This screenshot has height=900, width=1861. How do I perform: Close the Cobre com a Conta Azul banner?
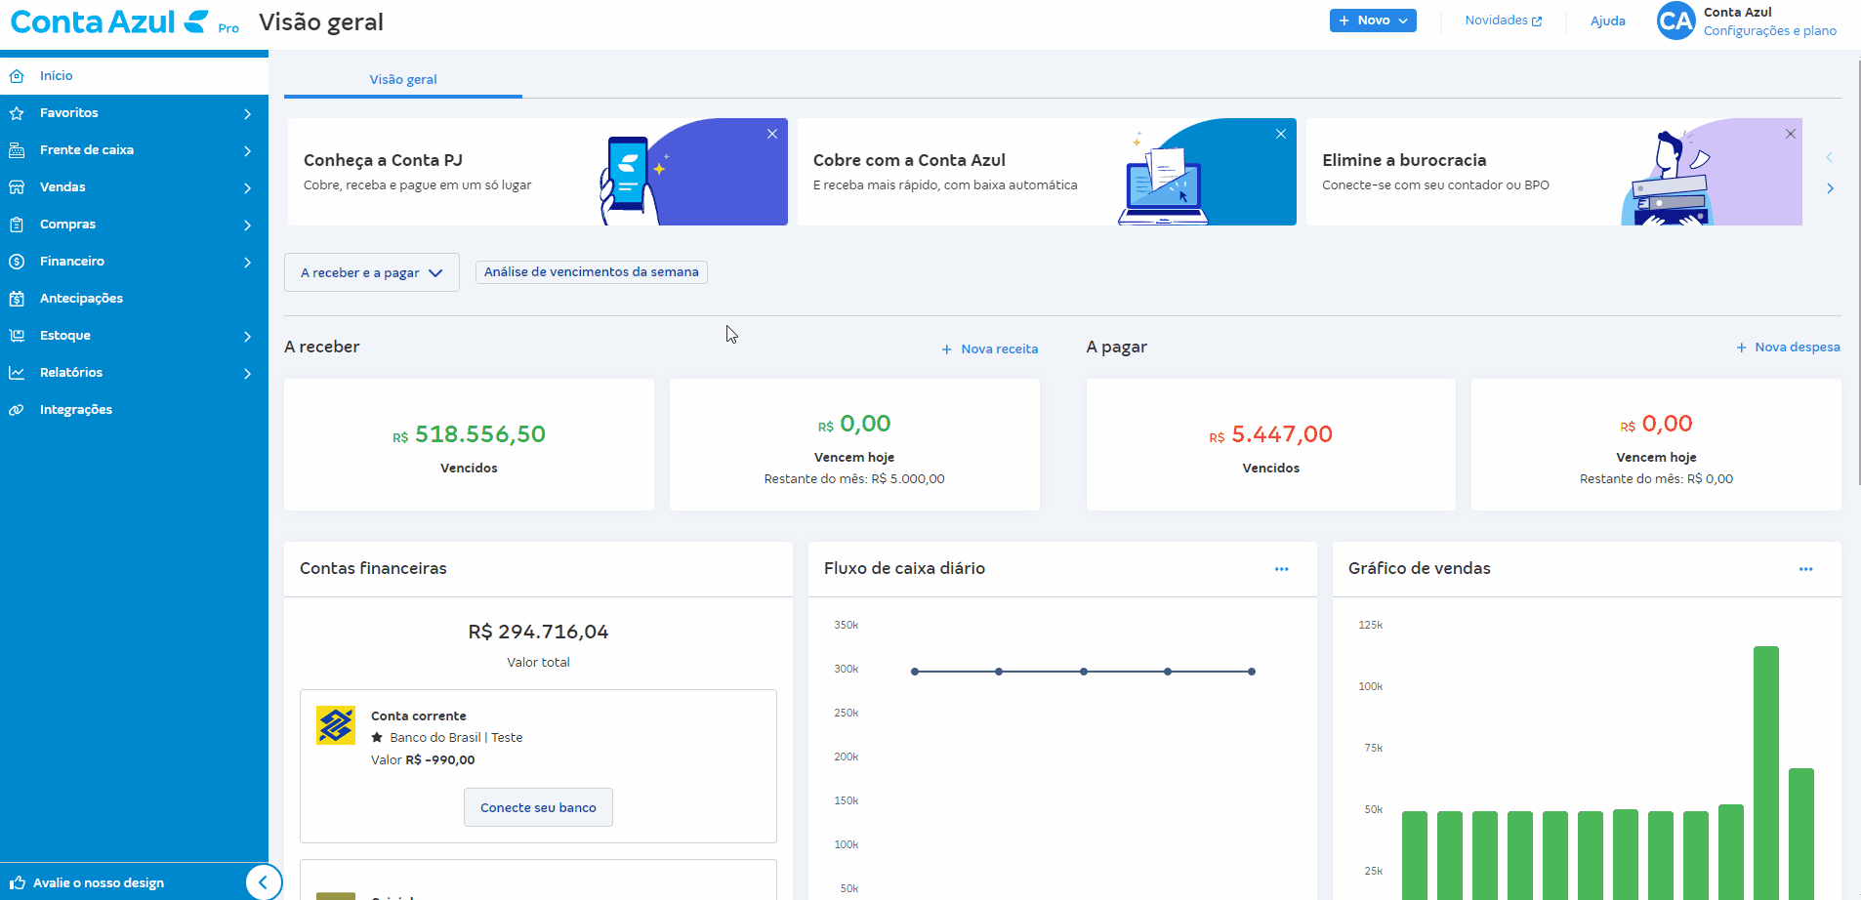click(x=1281, y=134)
